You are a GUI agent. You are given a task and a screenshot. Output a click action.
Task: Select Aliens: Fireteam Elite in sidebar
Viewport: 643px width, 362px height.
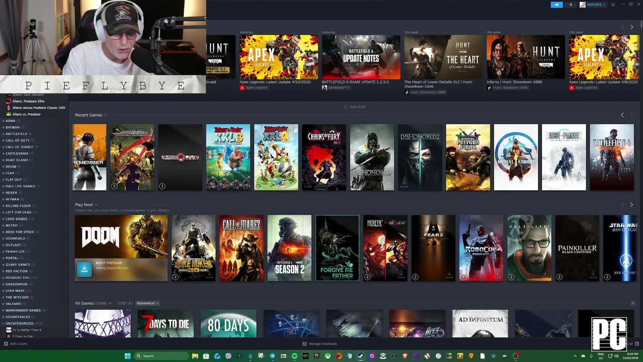tap(28, 101)
